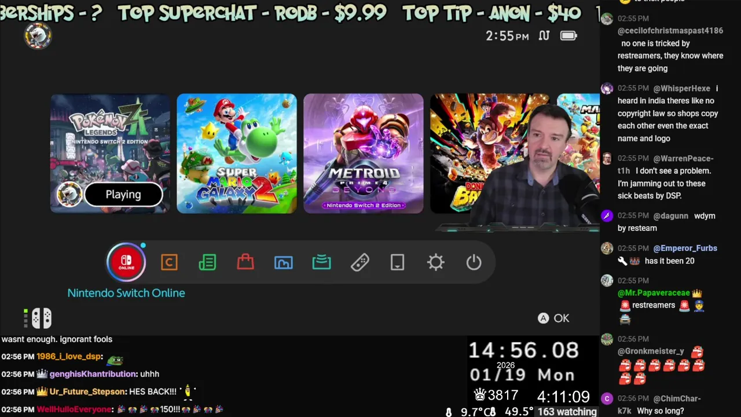Open the Virtual Game Cards icon

click(x=397, y=262)
